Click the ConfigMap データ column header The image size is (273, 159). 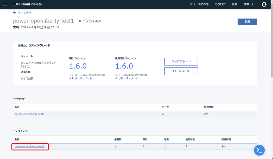click(166, 107)
